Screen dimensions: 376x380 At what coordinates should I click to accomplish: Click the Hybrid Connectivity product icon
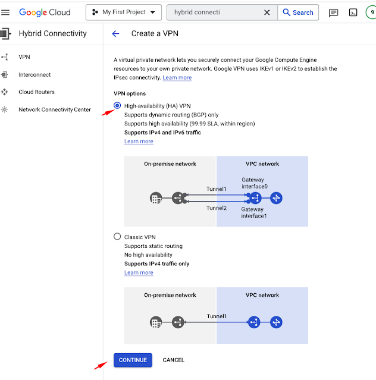click(x=5, y=33)
